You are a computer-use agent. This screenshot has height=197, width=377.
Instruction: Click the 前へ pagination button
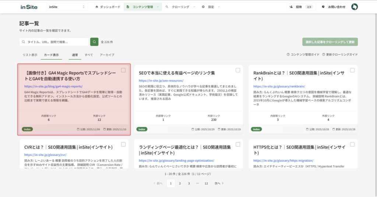pos(158,183)
